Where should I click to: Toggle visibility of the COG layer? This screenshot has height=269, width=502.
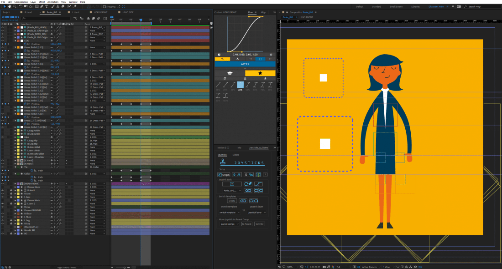[x=2, y=41]
